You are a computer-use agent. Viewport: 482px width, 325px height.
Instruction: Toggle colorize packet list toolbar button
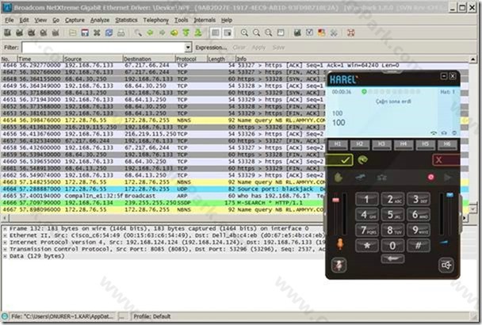[216, 32]
